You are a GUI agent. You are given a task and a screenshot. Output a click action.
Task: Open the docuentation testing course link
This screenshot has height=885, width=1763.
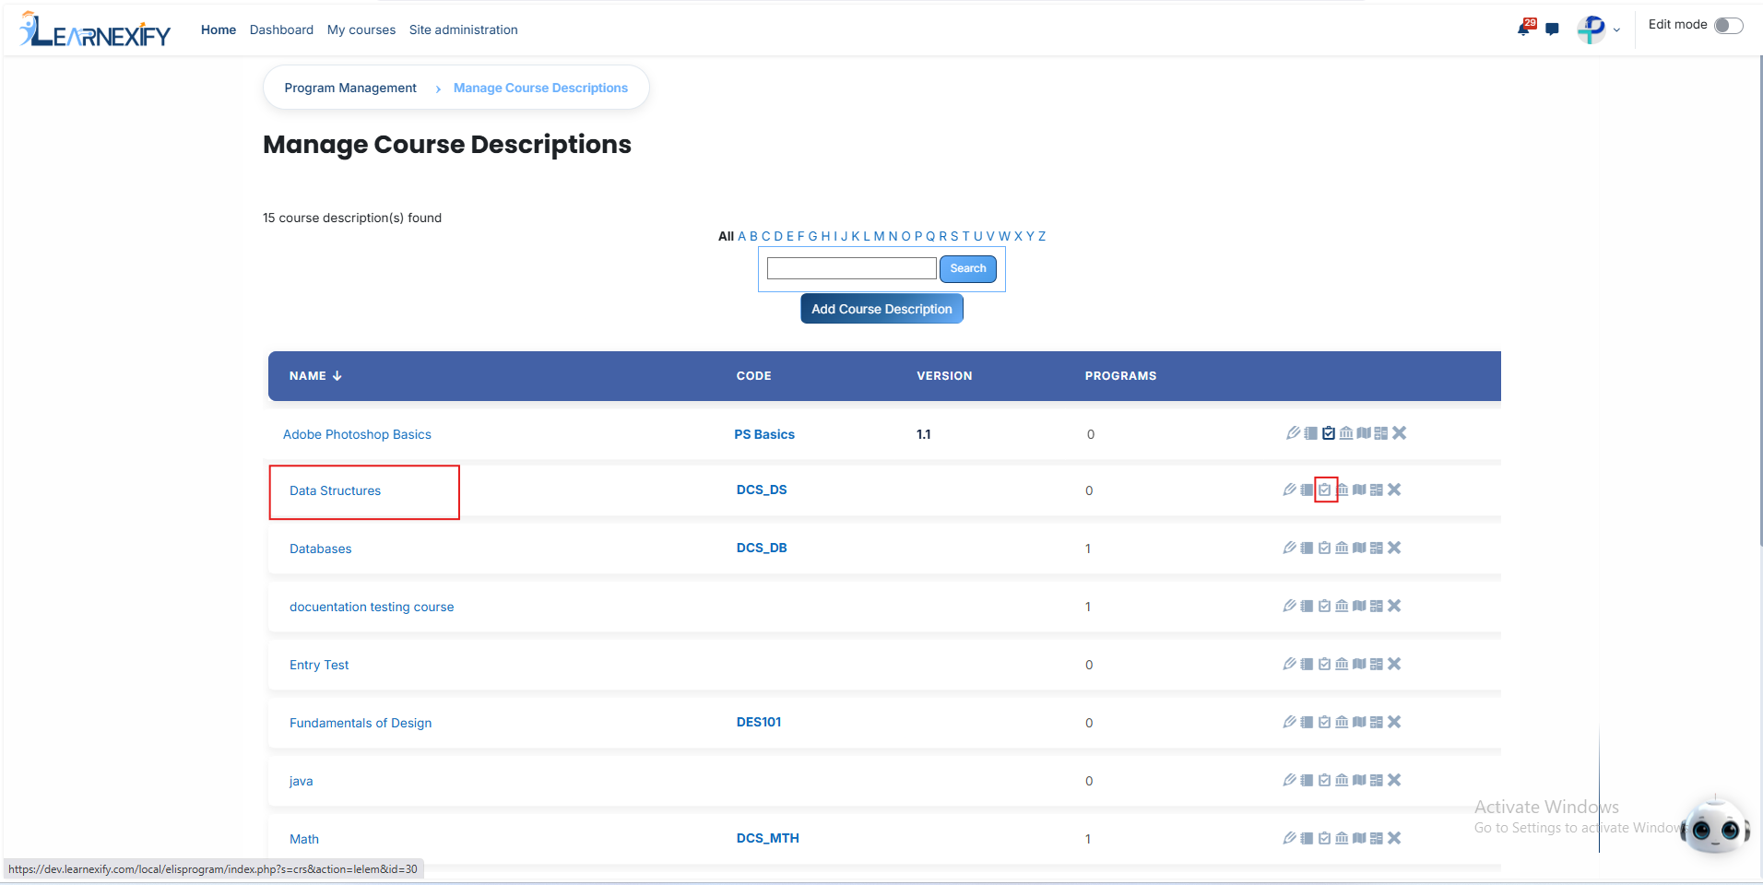tap(372, 607)
